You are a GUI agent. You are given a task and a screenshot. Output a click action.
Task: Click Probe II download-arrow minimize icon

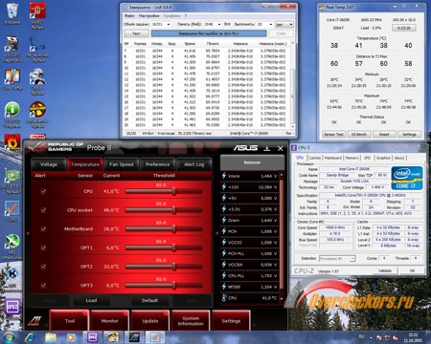pyautogui.click(x=267, y=148)
